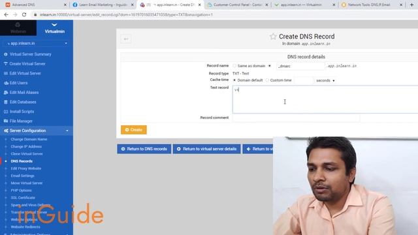
Task: Open File Manager
Action: tap(21, 121)
